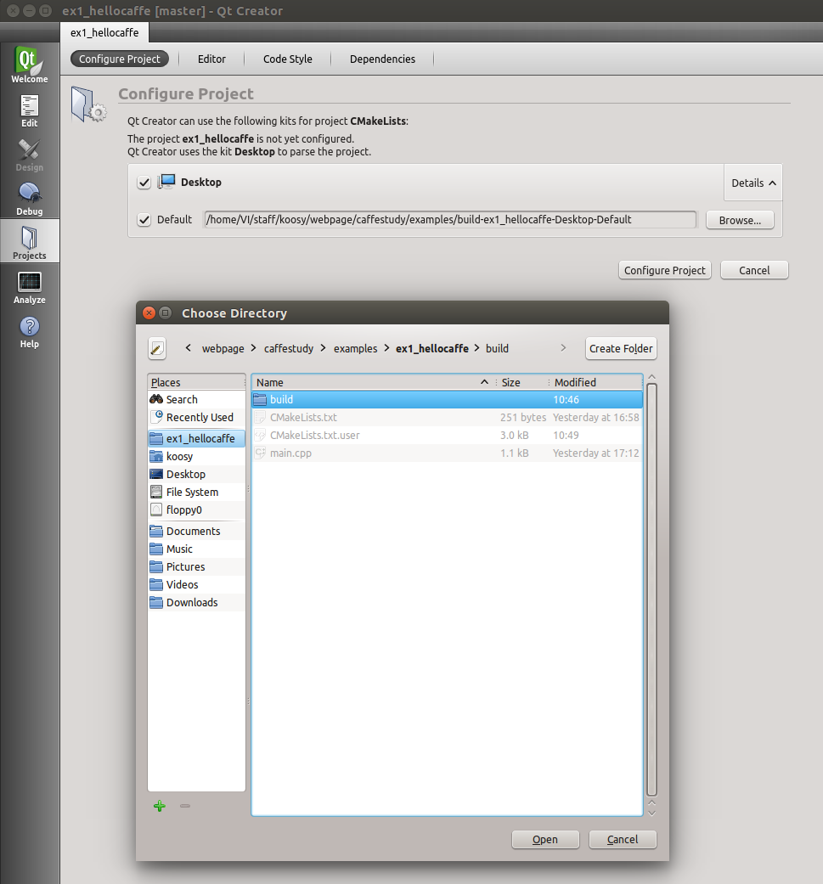Navigate to build in path bar
This screenshot has height=884, width=823.
[497, 349]
